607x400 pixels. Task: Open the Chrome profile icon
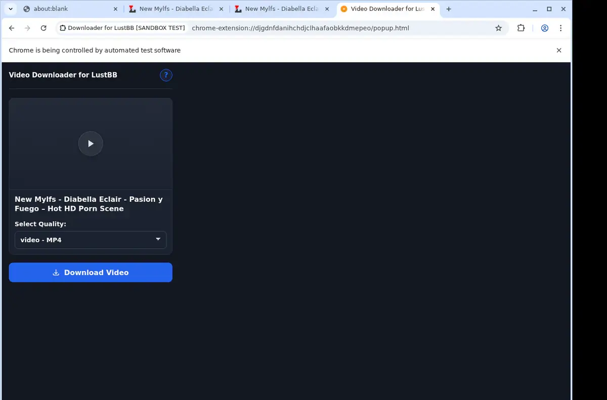click(545, 28)
